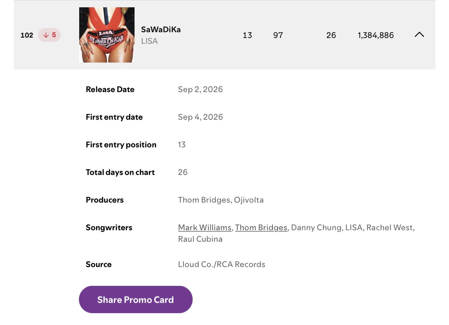449x325 pixels.
Task: Click the chart rank number 102
Action: [27, 35]
